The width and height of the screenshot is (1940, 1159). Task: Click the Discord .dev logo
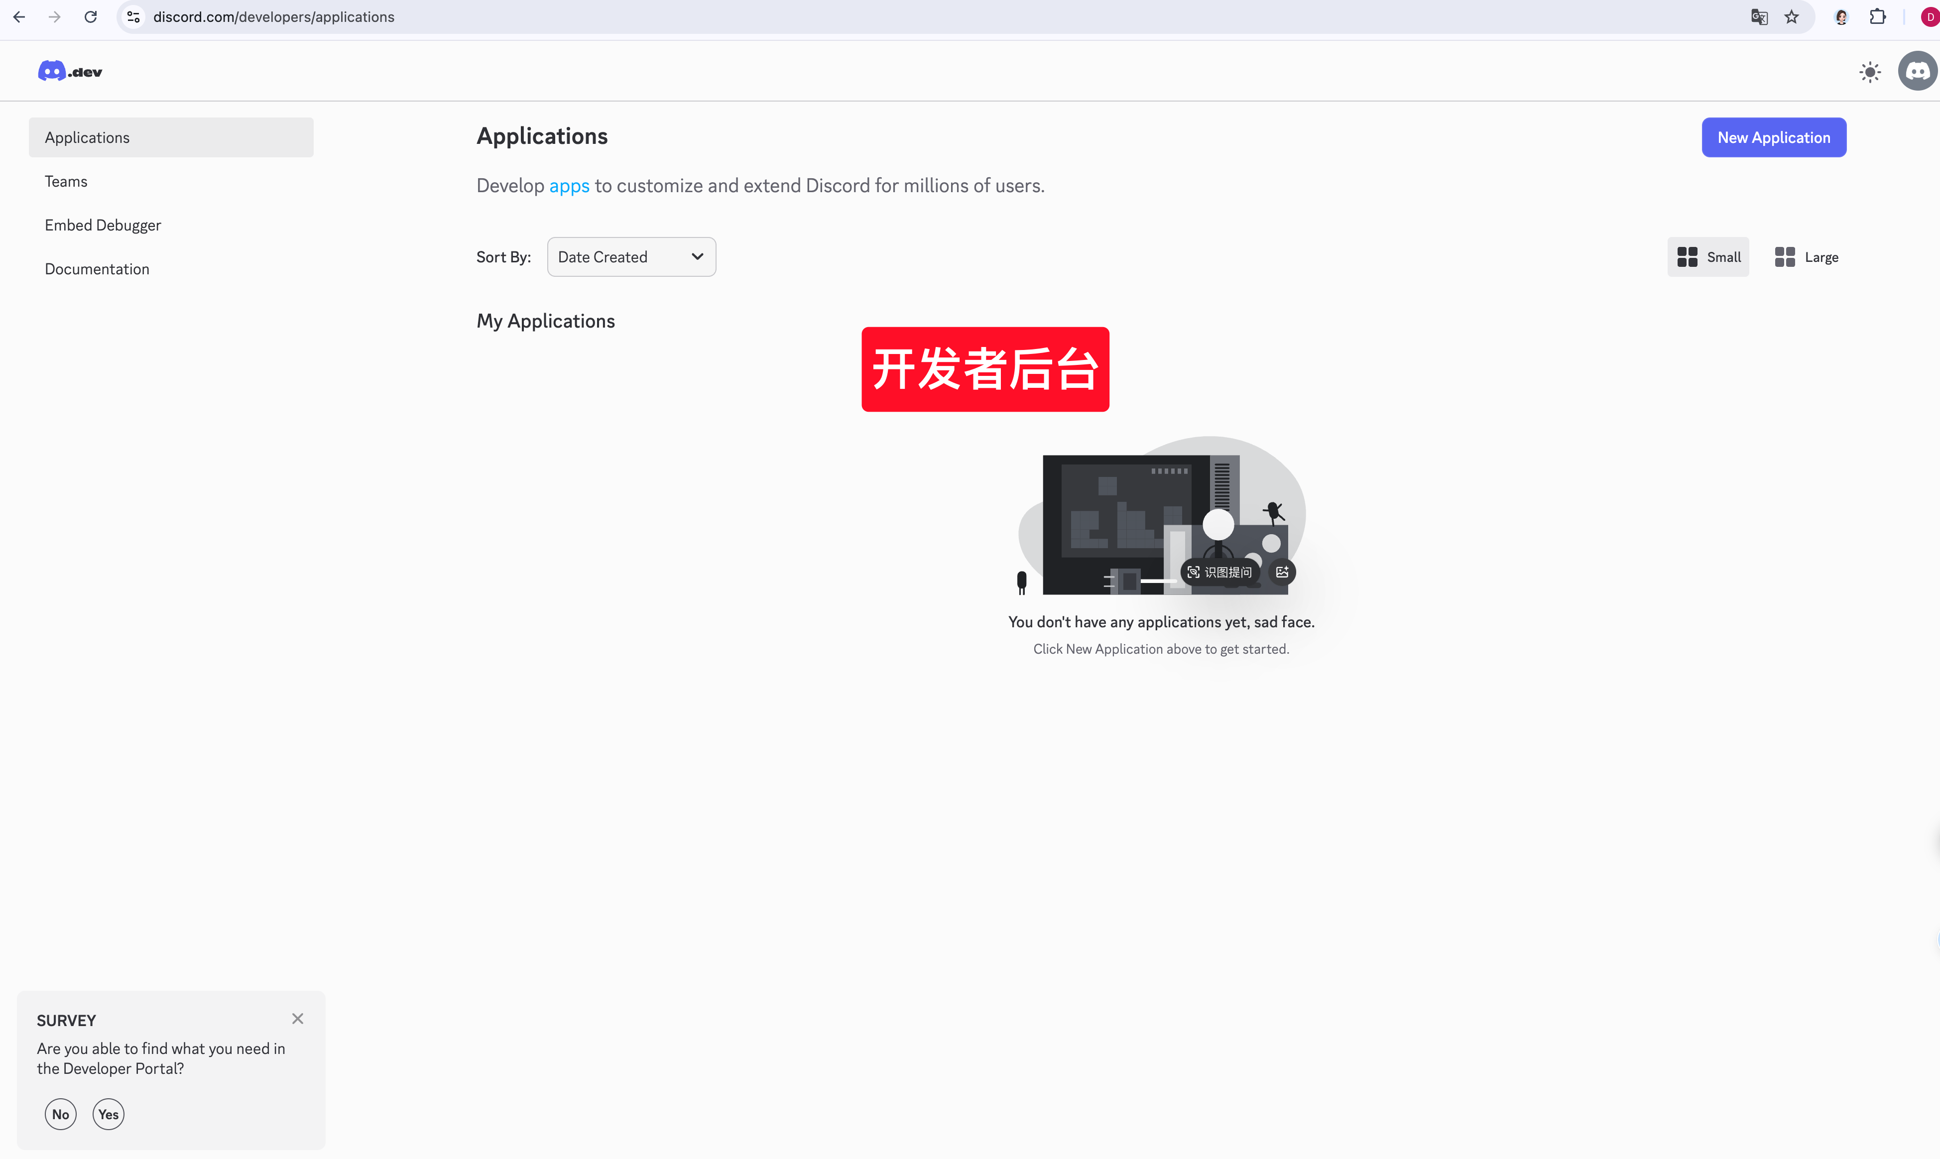pyautogui.click(x=70, y=72)
